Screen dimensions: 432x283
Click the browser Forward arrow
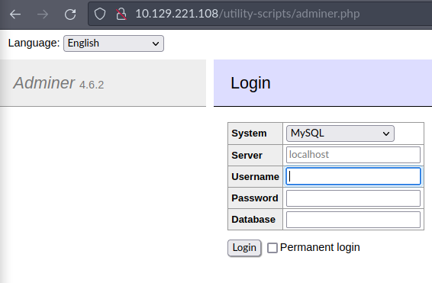[x=43, y=14]
